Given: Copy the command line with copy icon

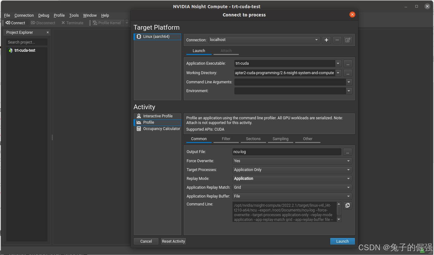Looking at the screenshot, I should [x=347, y=205].
